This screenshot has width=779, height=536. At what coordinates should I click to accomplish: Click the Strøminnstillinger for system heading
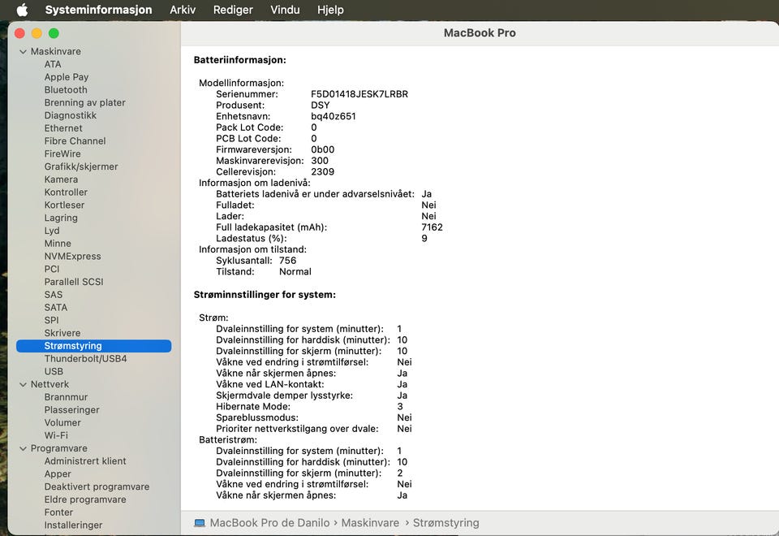pyautogui.click(x=265, y=295)
